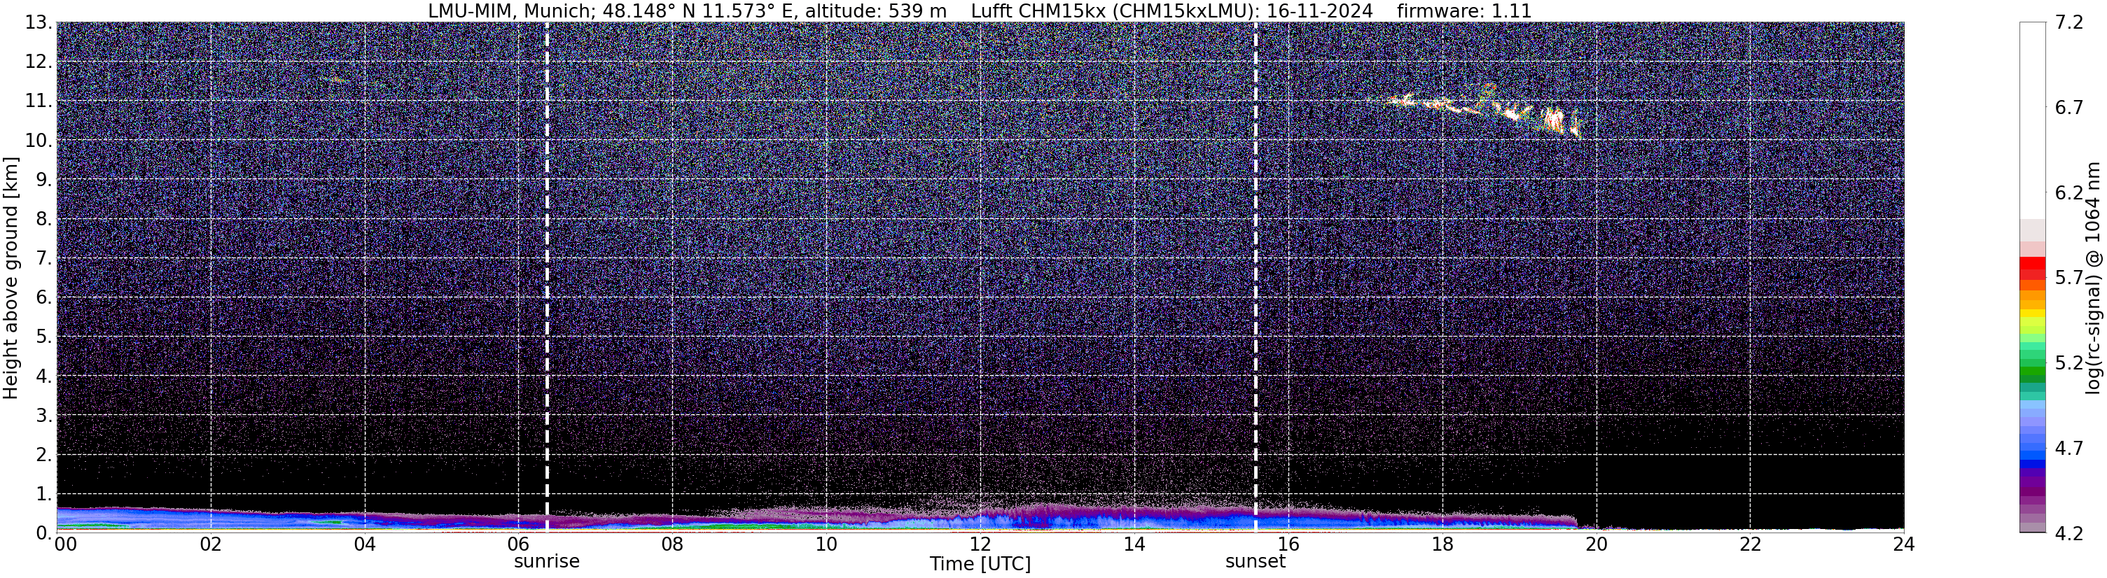Click the x-axis tick label '22'

point(1751,544)
